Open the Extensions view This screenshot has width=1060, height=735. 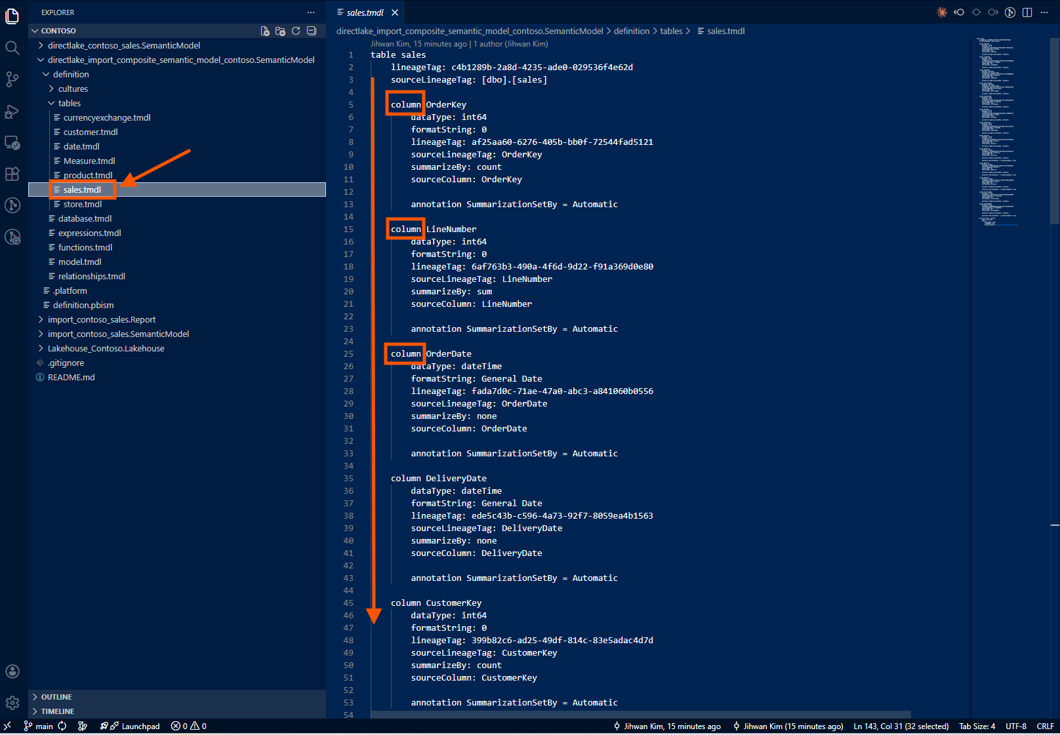click(12, 174)
